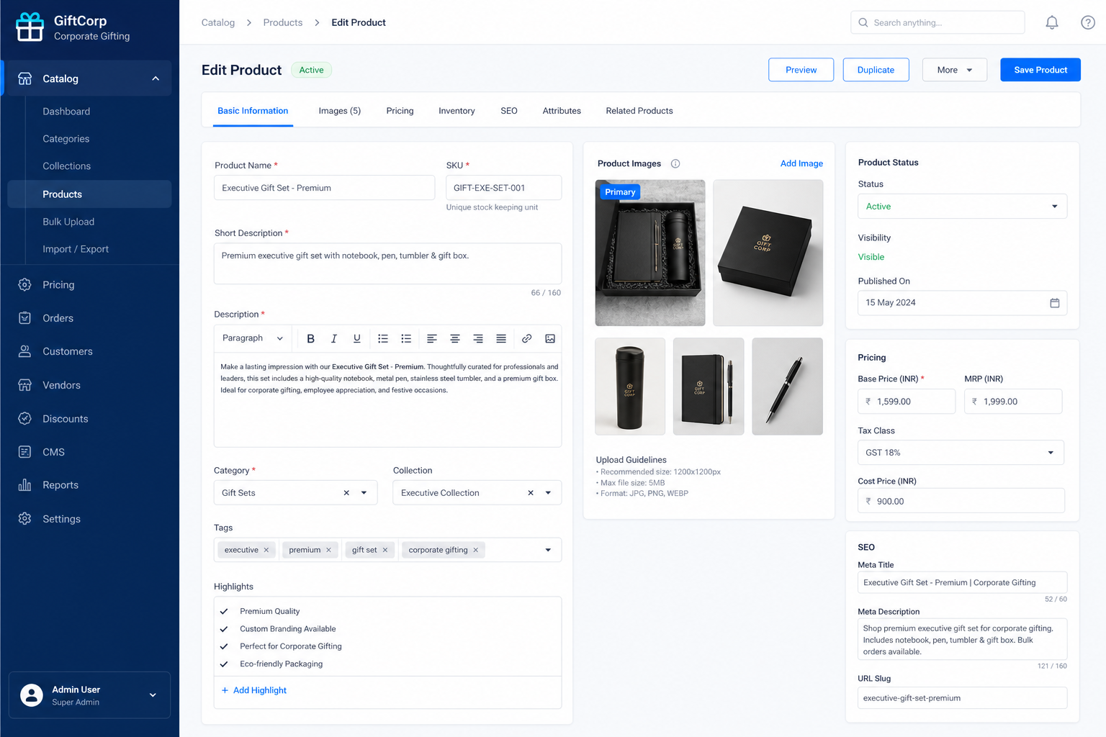This screenshot has width=1106, height=737.
Task: Open the More actions dropdown
Action: (954, 70)
